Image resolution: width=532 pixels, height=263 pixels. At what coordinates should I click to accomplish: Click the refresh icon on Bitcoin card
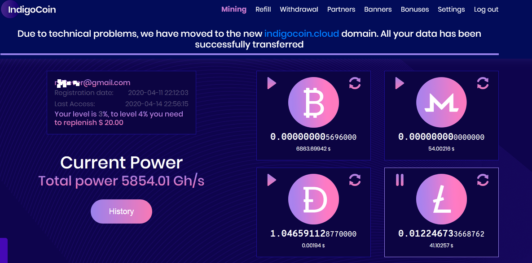coord(355,83)
